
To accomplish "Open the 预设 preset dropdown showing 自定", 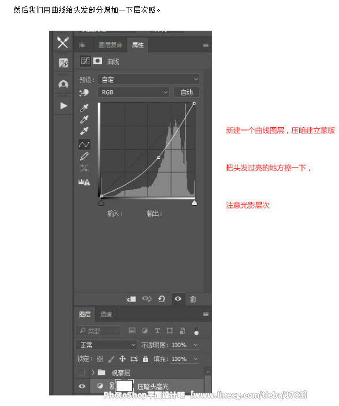I will coord(148,79).
